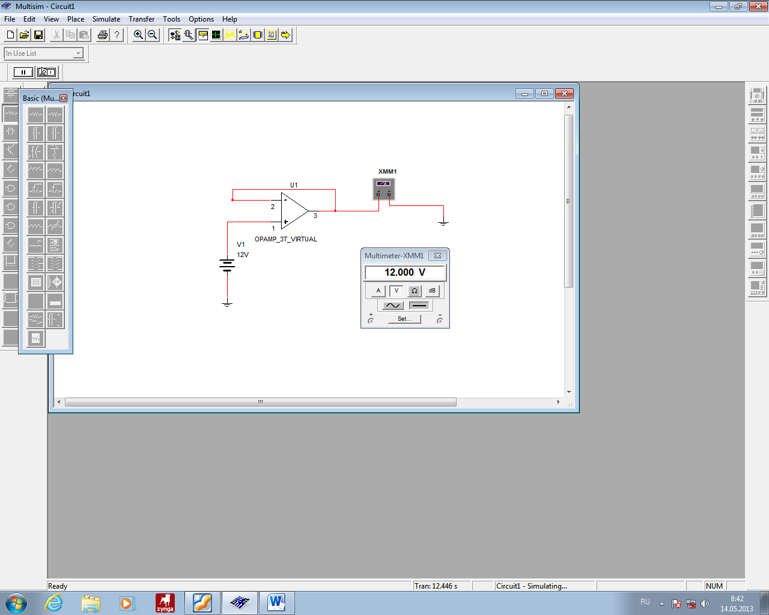
Task: Add a network analyzer from instruments toolbar
Action: coord(757,287)
